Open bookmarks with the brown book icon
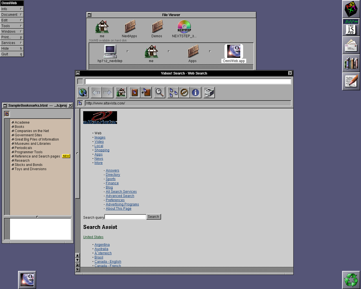Image resolution: width=361 pixels, height=289 pixels. point(135,93)
